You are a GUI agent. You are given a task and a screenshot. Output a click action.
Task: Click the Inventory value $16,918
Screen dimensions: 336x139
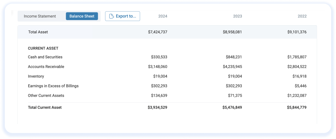(x=300, y=76)
